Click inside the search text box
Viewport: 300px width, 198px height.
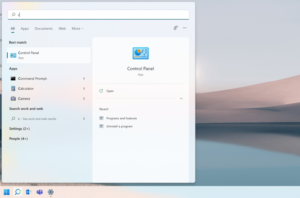point(100,15)
